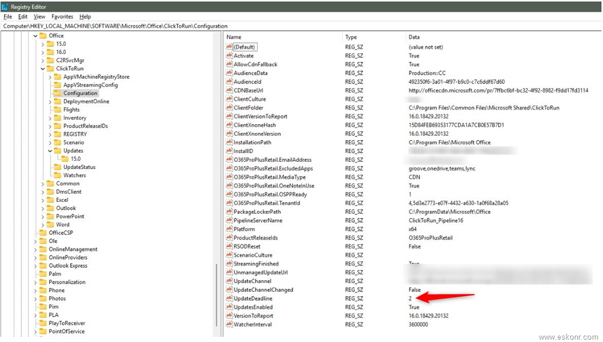603x342 pixels.
Task: Click the Registry Editor app icon in title bar
Action: coord(5,6)
